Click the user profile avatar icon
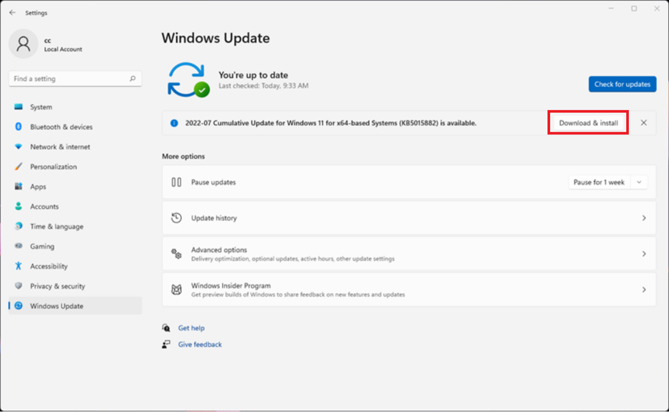 [x=24, y=44]
